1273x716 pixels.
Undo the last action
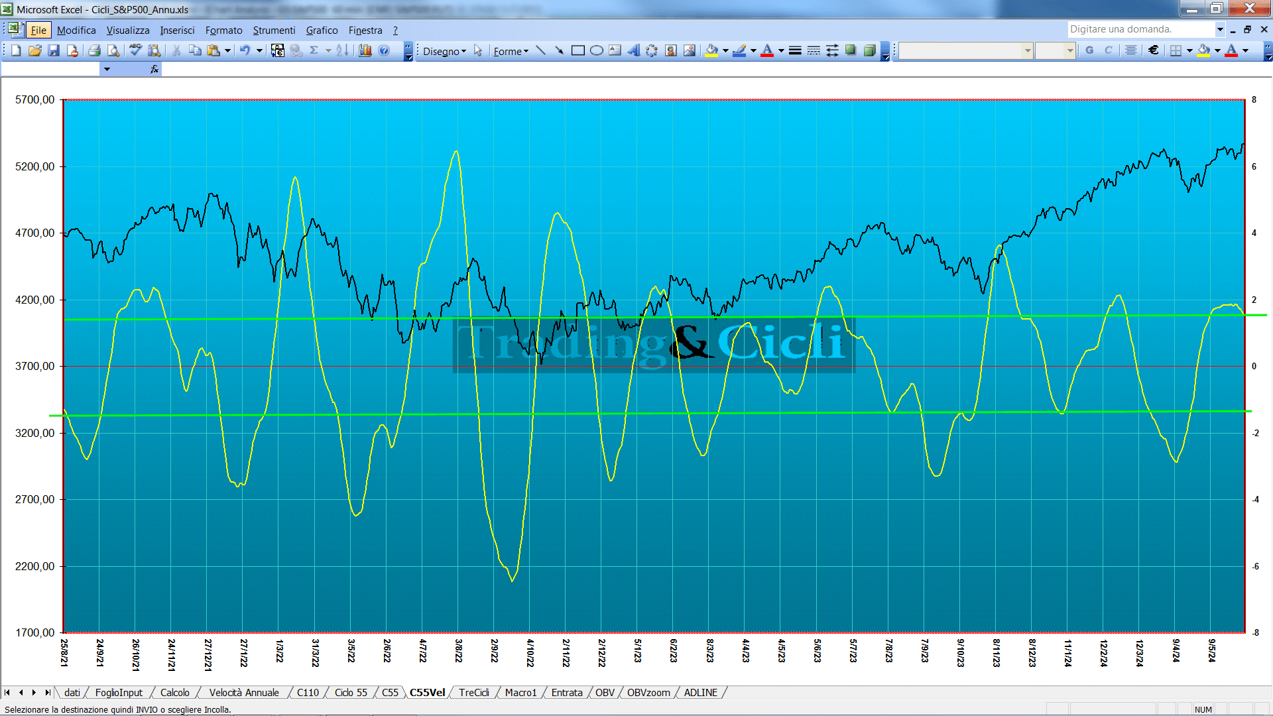245,50
